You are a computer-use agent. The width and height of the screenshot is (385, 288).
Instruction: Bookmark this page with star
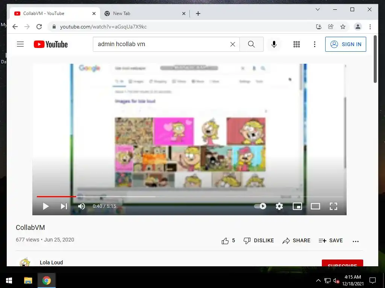(x=343, y=27)
